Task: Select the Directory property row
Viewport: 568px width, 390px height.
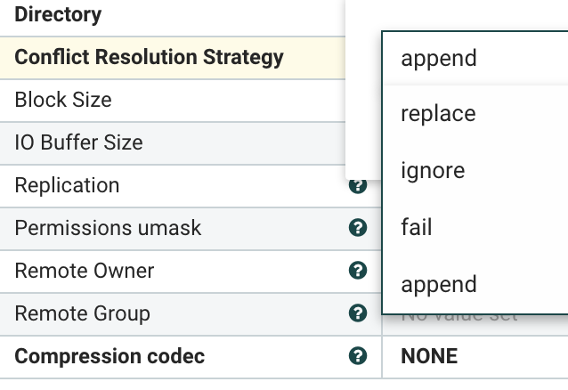Action: tap(59, 14)
